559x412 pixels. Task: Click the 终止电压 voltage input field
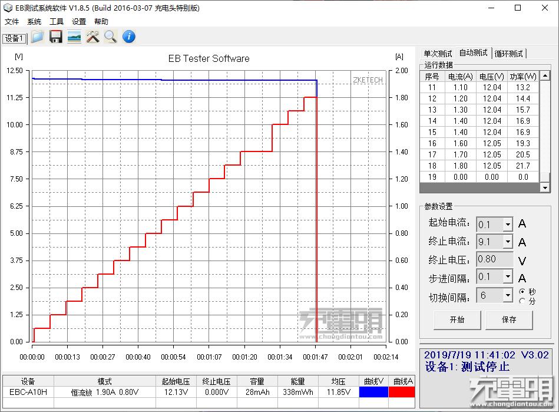[x=495, y=259]
